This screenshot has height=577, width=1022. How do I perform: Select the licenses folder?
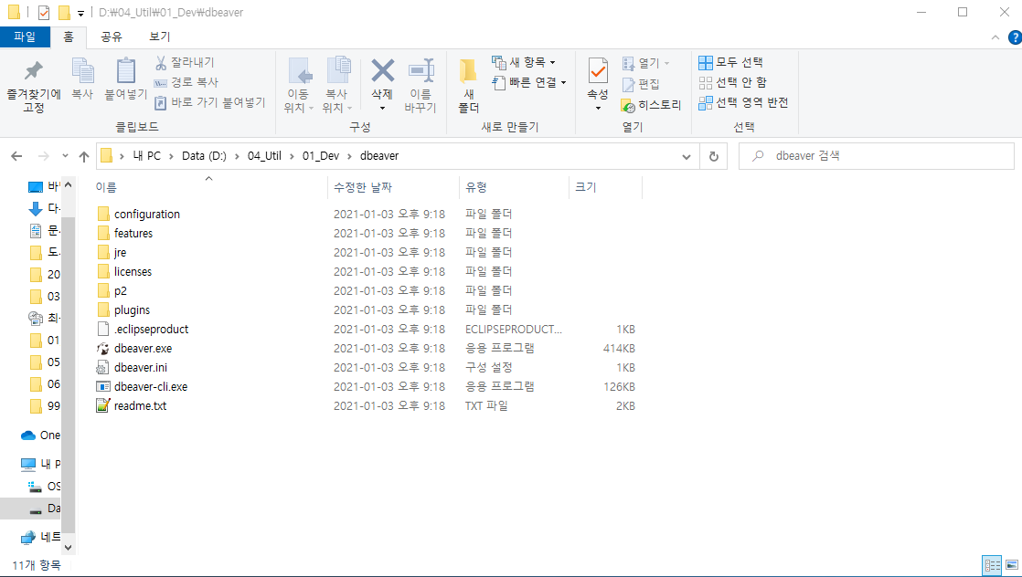(124, 271)
